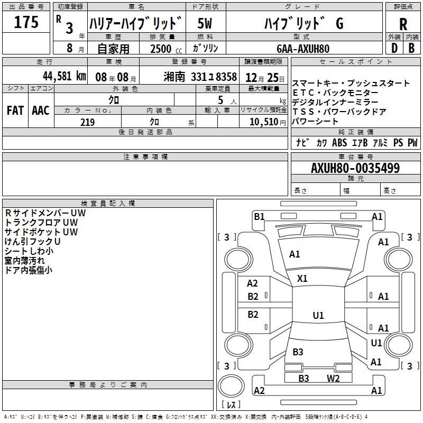Click center U1 roof mark

(318, 315)
